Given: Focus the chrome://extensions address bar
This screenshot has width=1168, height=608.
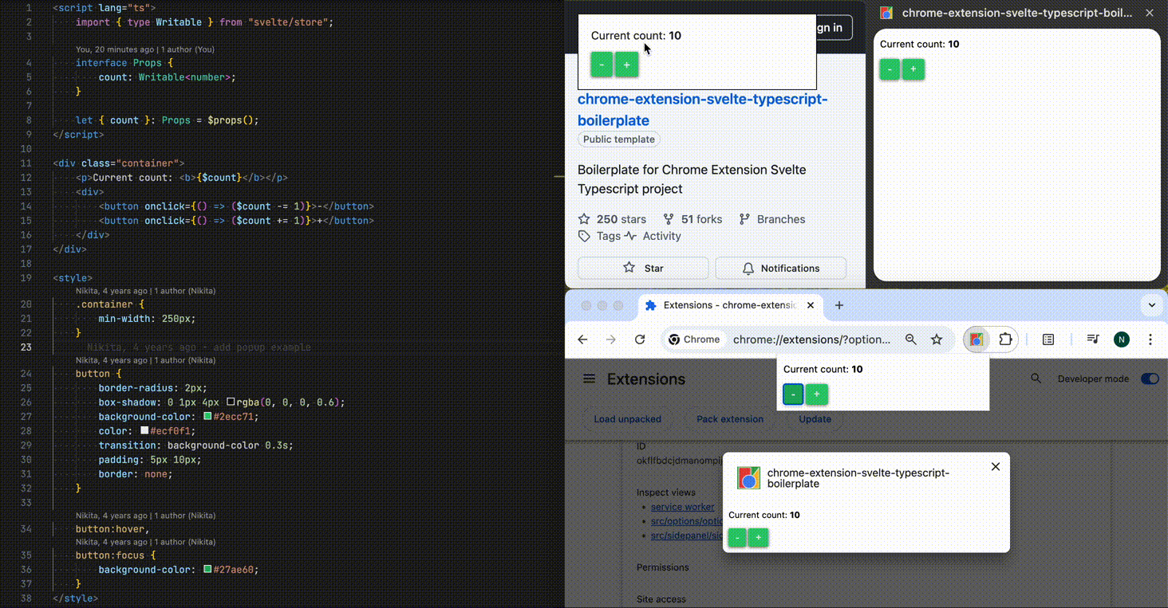Looking at the screenshot, I should pos(811,339).
